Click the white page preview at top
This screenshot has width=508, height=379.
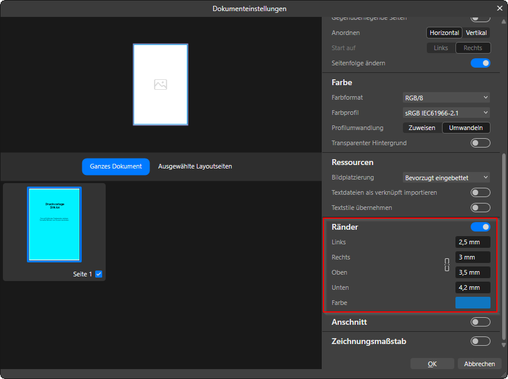click(161, 85)
